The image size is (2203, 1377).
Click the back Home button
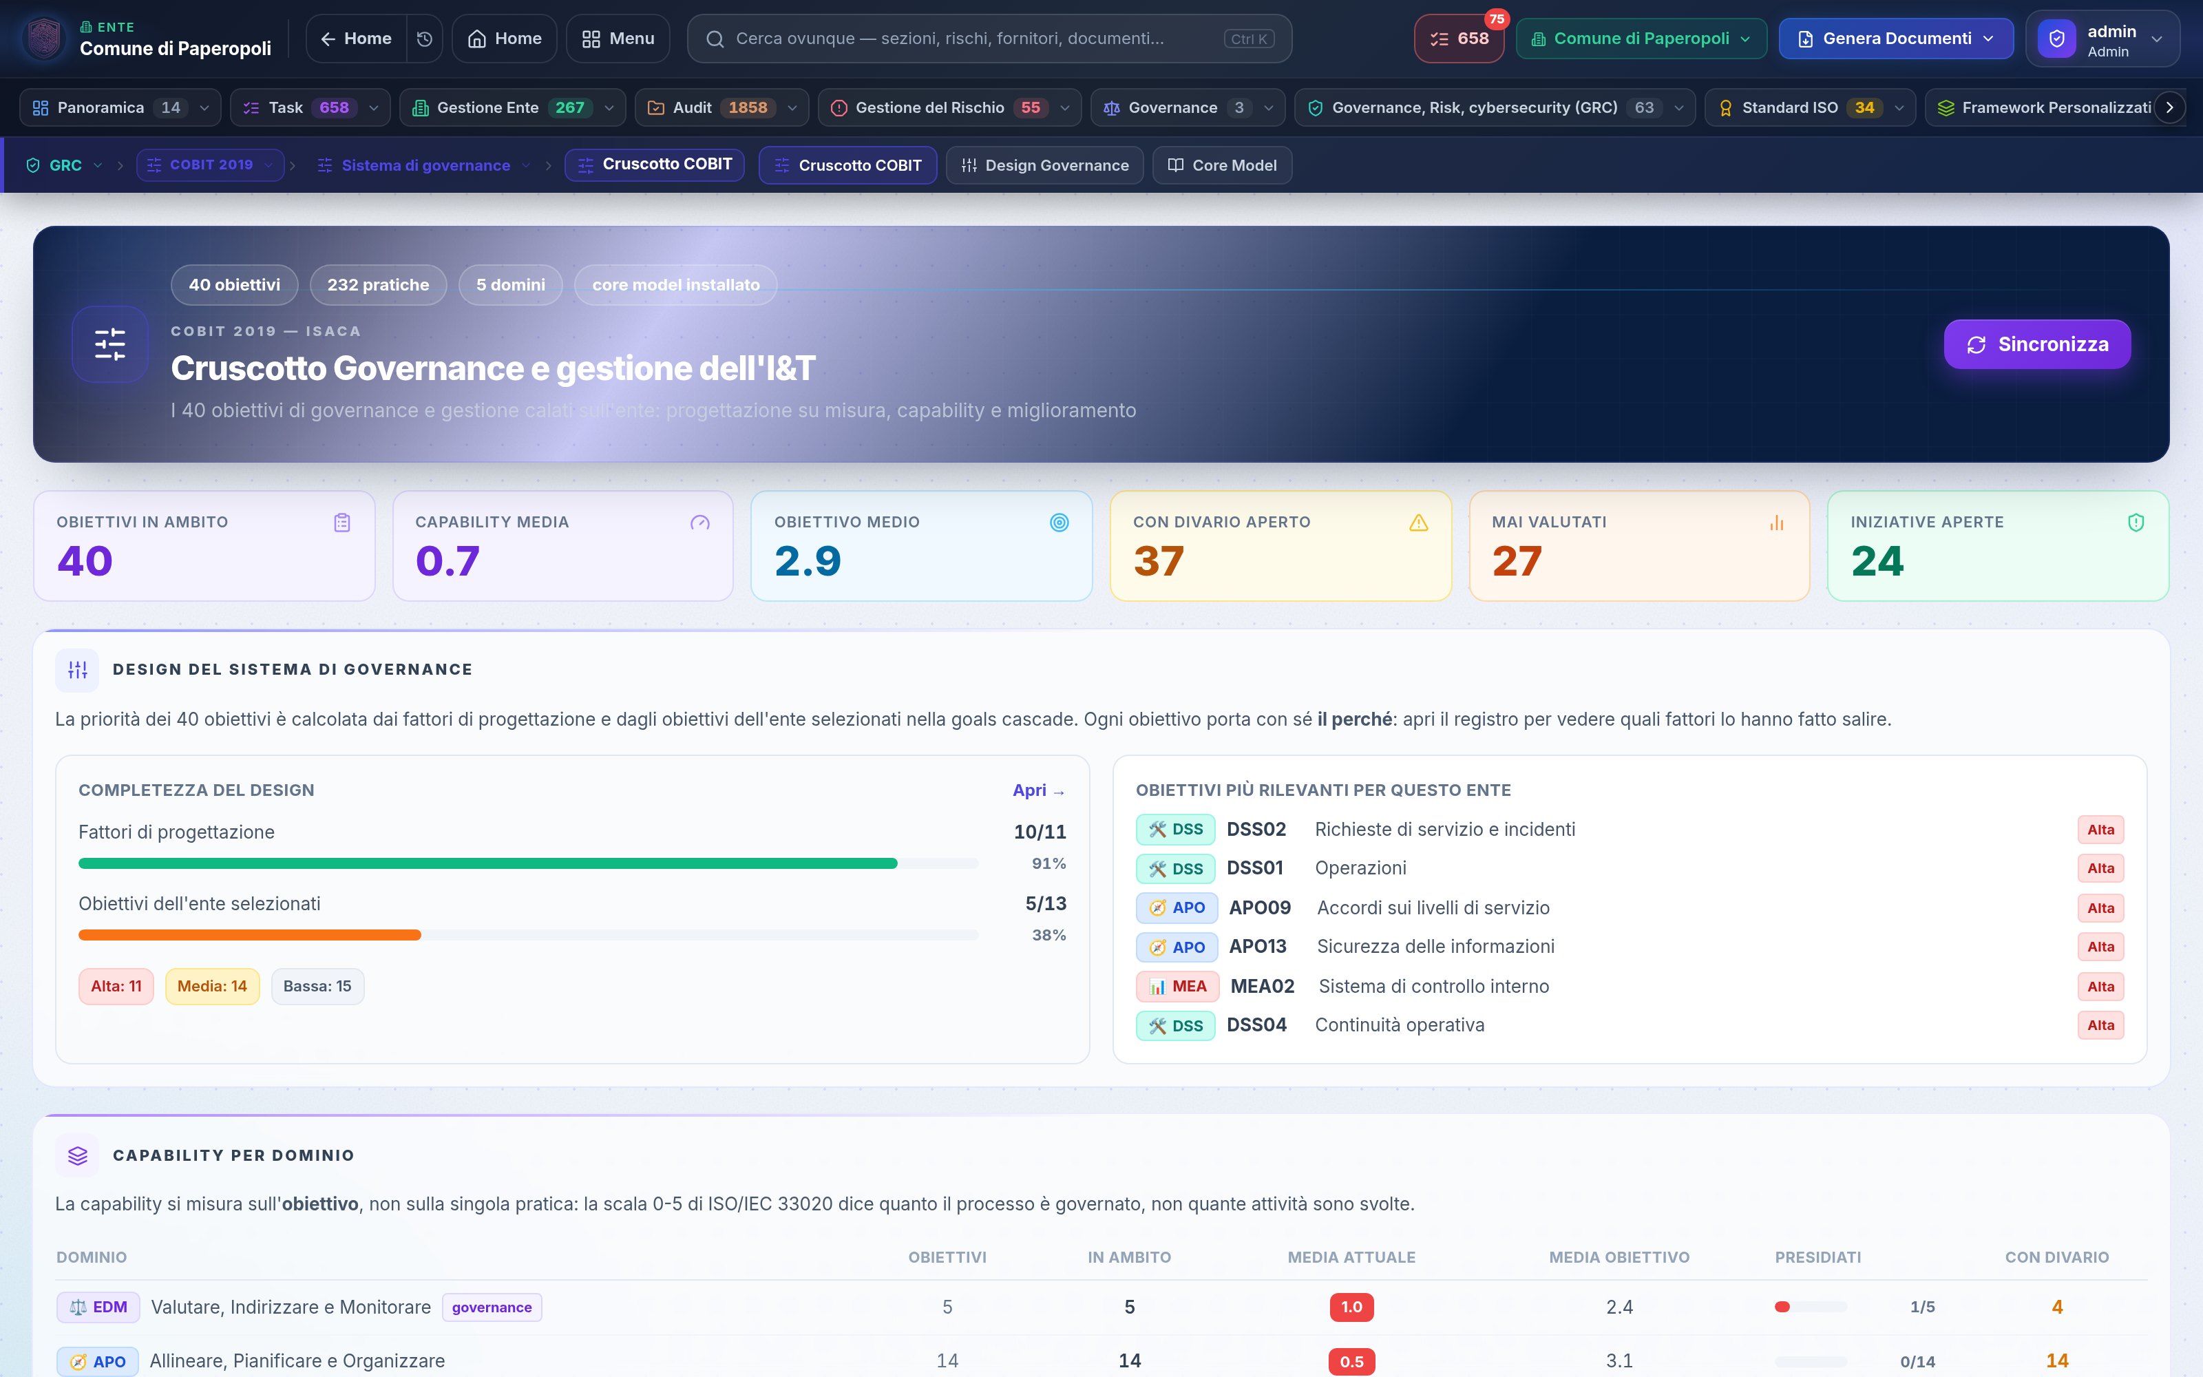(x=357, y=39)
